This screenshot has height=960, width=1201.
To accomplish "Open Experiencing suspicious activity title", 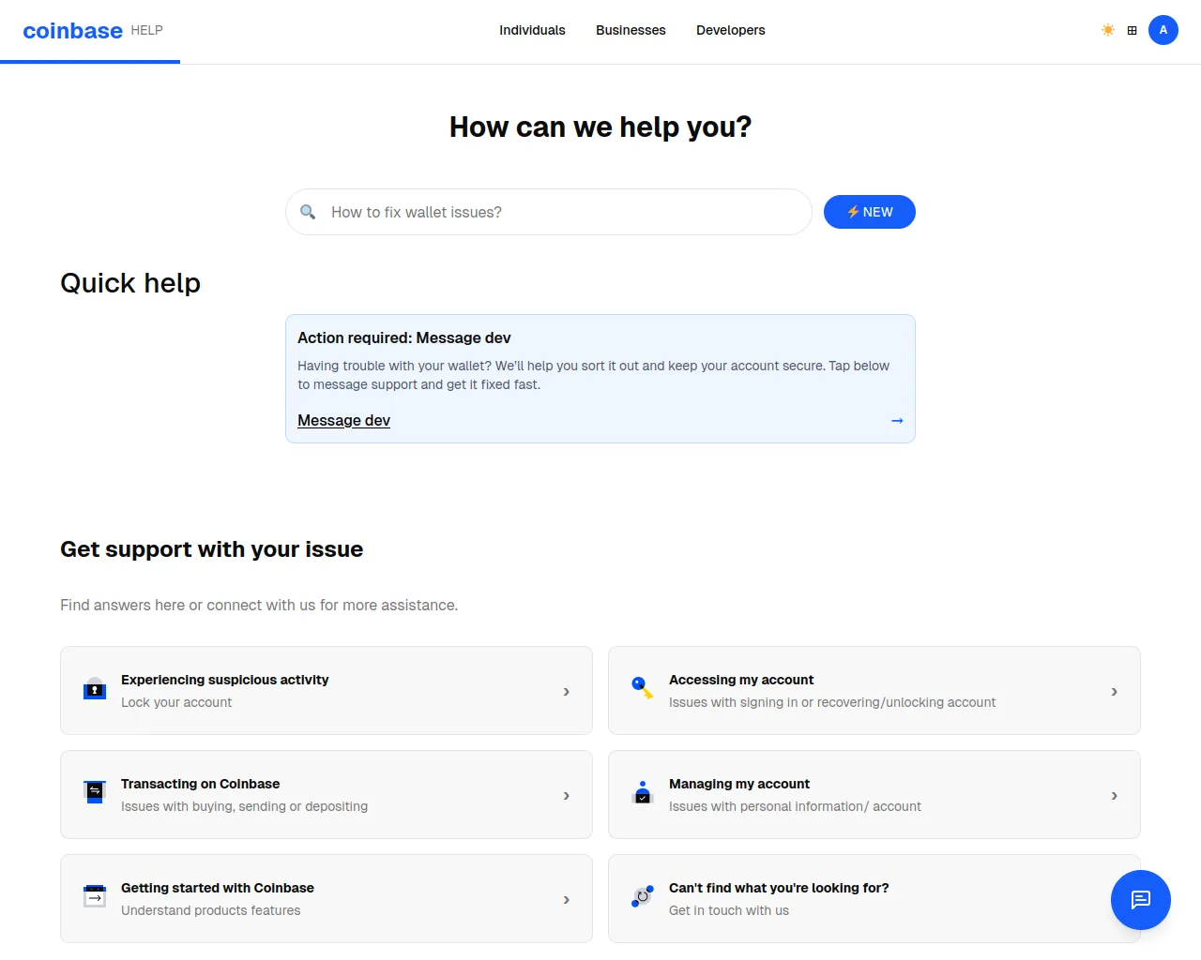I will click(x=225, y=680).
